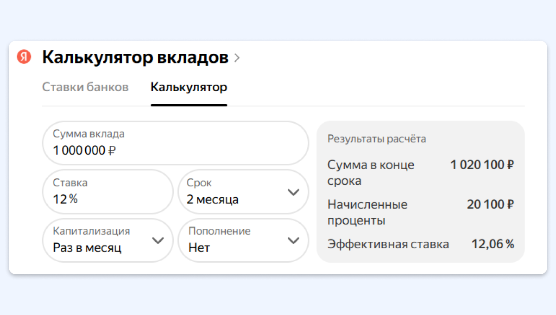
Task: Open the Калькулятор вкладов title link
Action: [x=135, y=57]
